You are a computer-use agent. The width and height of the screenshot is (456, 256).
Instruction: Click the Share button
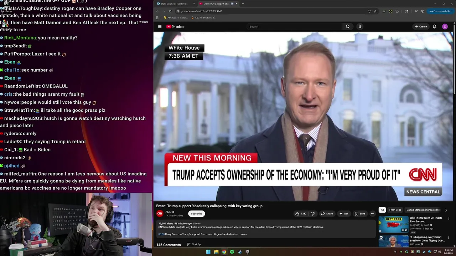coord(327,214)
